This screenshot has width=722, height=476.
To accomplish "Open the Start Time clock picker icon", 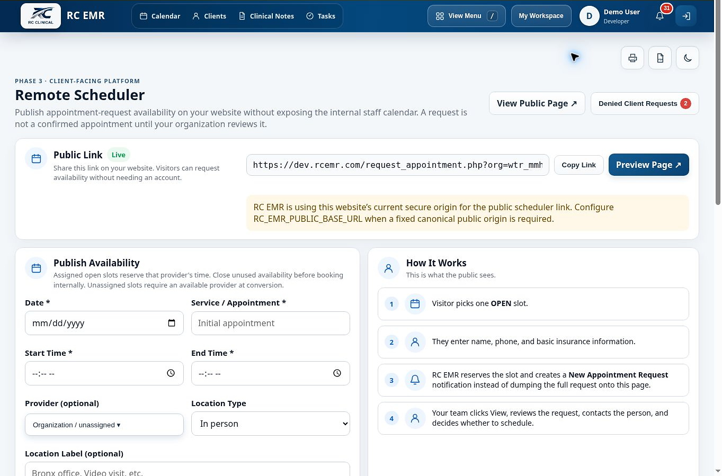I will [x=171, y=373].
